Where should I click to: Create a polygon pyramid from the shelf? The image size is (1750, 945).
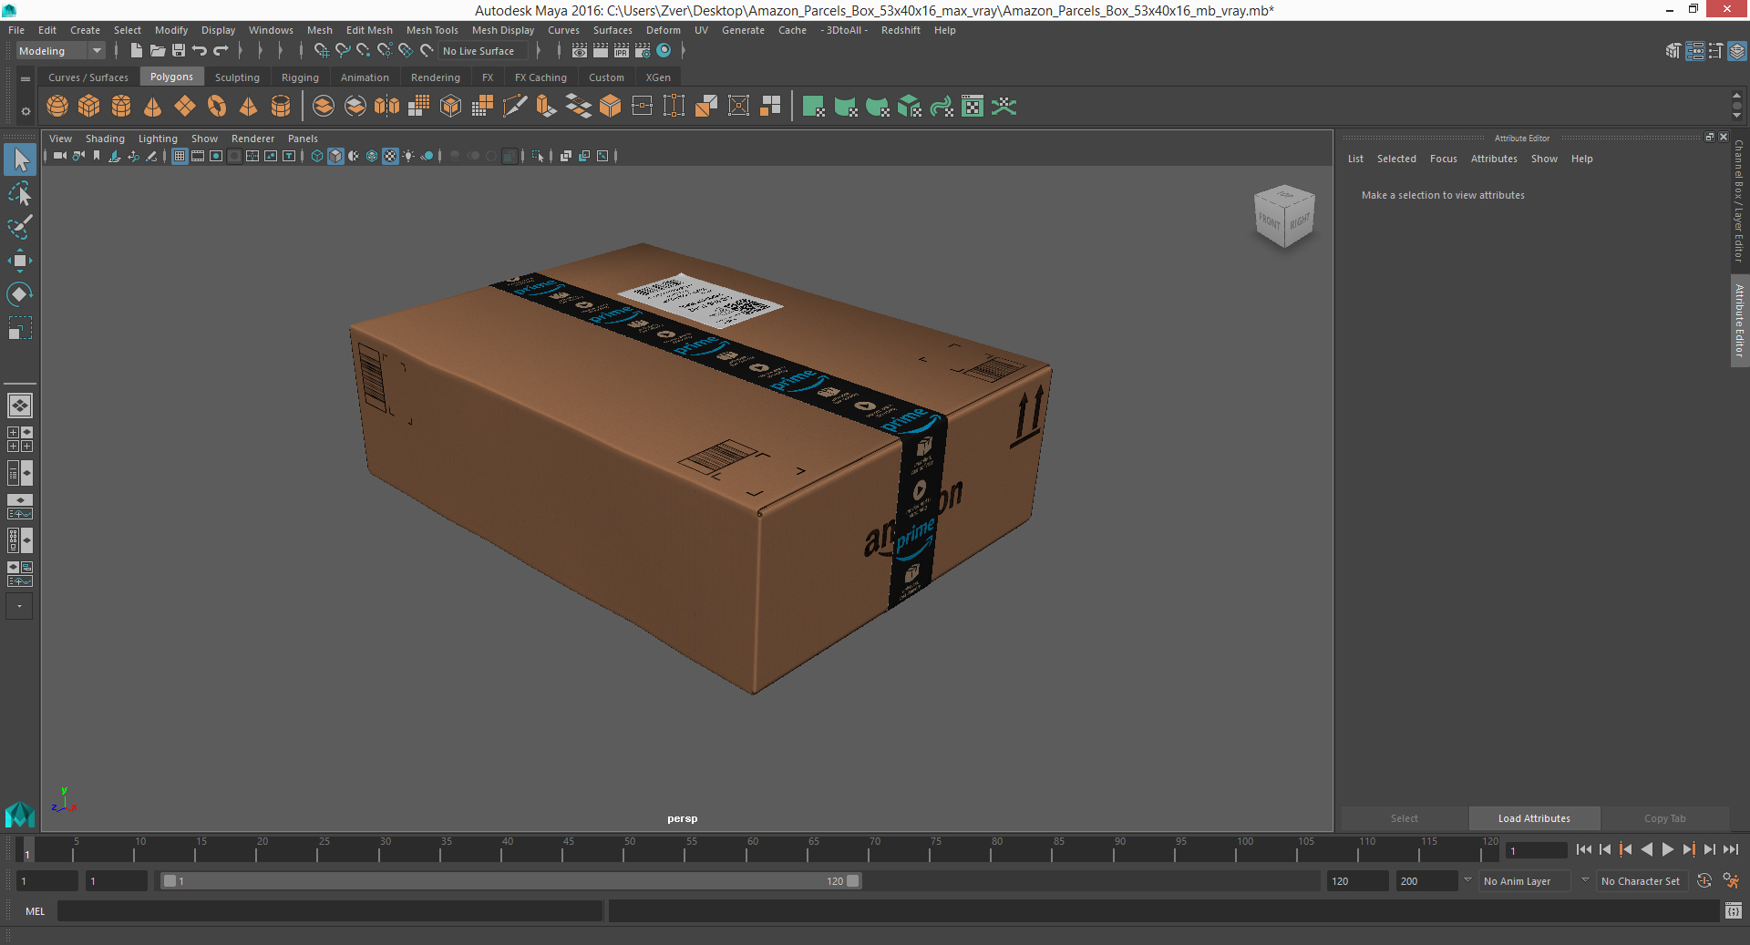[249, 107]
